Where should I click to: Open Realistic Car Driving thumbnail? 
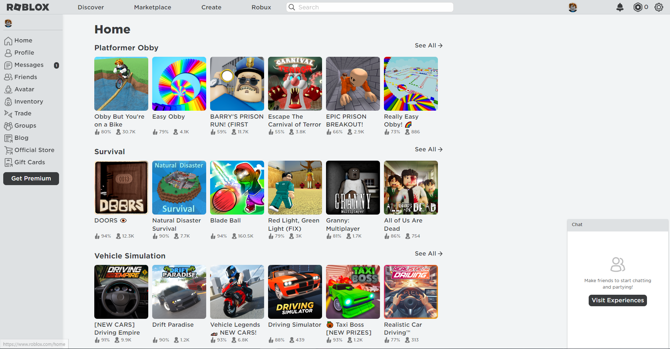(411, 292)
